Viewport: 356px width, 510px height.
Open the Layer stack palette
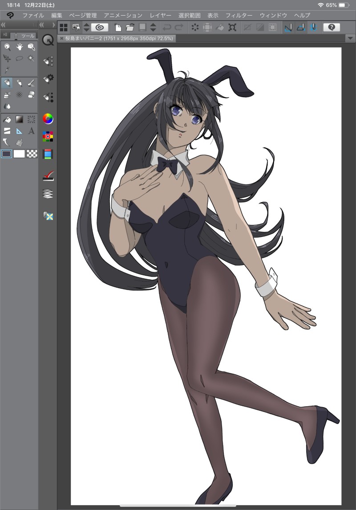pos(48,194)
